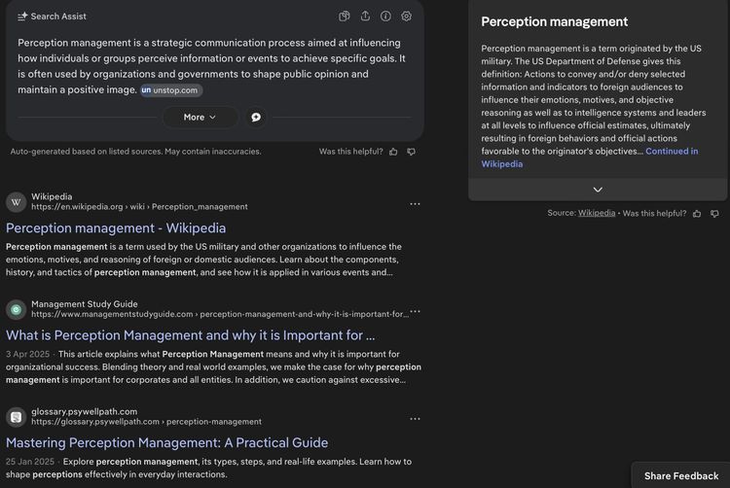Thumbs down the Wikipedia info panel
The image size is (730, 488).
(x=714, y=213)
